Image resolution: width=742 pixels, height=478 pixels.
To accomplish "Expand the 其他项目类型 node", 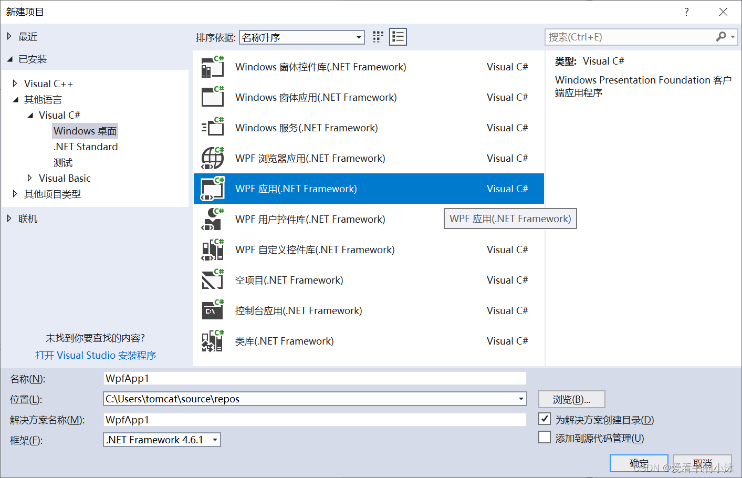I will pyautogui.click(x=15, y=194).
